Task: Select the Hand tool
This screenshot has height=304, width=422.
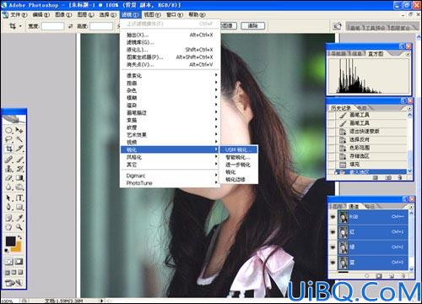Action: [9, 227]
